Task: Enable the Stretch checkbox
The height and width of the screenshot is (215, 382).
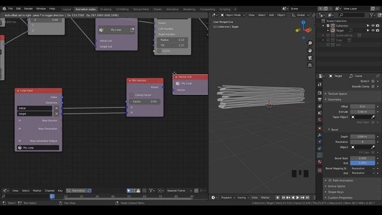Action: click(372, 81)
